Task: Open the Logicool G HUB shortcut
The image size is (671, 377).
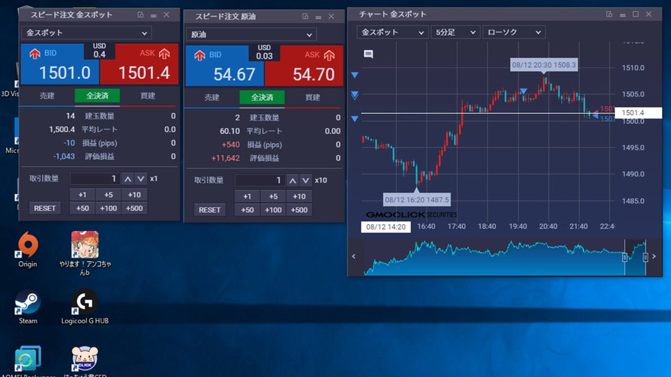Action: coord(85,306)
